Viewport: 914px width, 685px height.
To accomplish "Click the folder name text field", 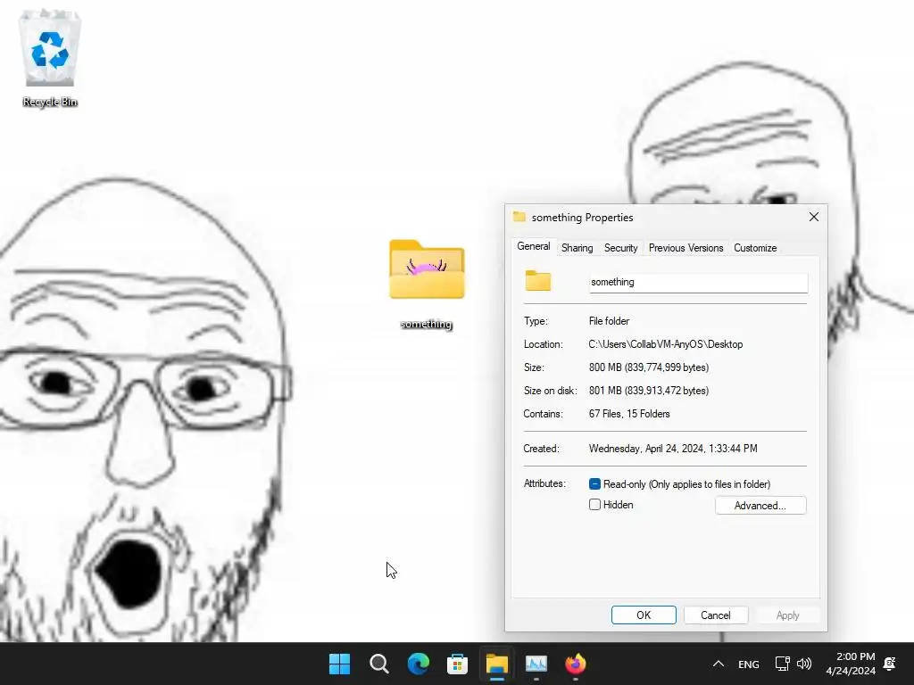I will [698, 283].
